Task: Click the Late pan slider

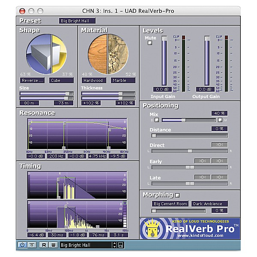Action: 190,183
